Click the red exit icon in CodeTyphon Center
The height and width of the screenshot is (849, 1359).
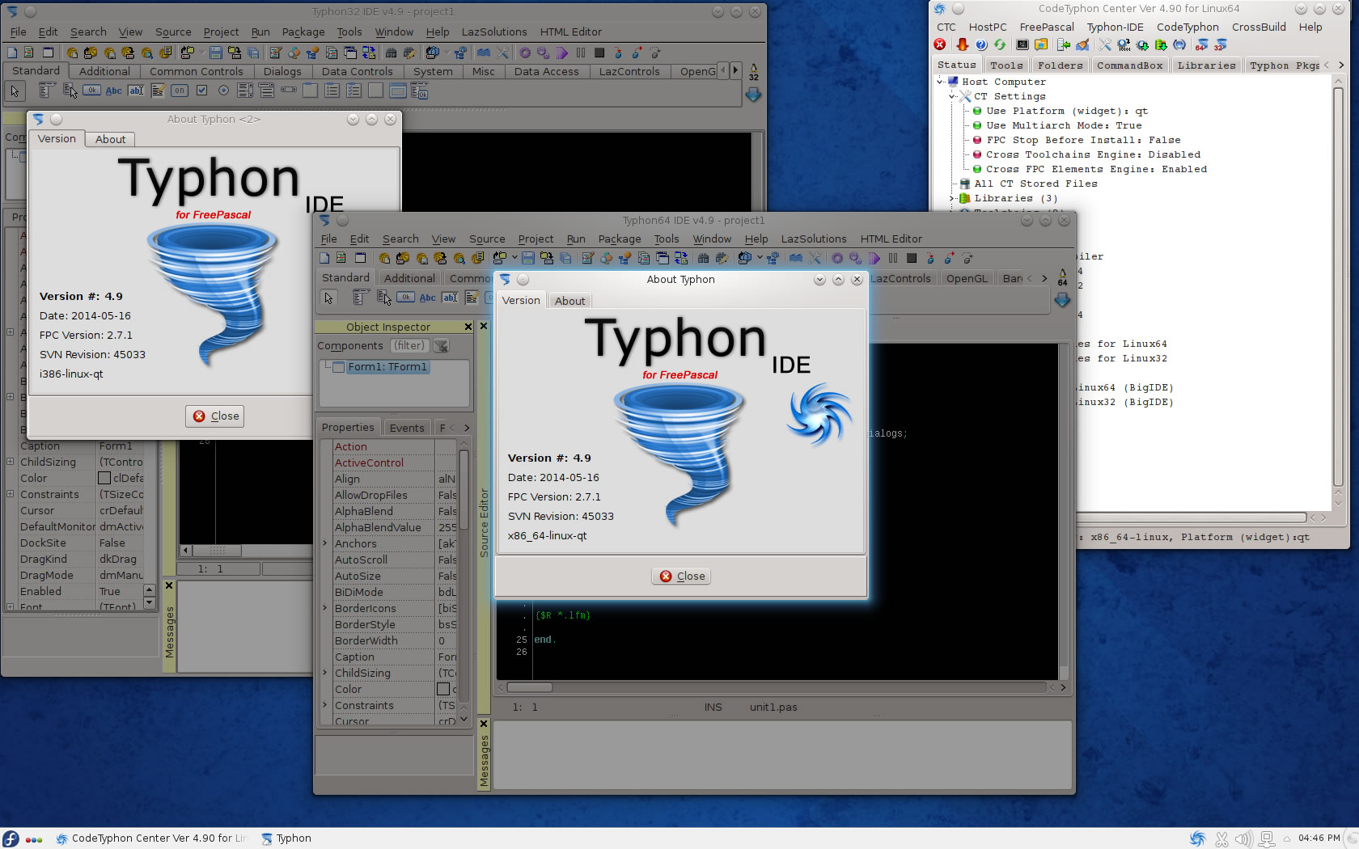(940, 44)
